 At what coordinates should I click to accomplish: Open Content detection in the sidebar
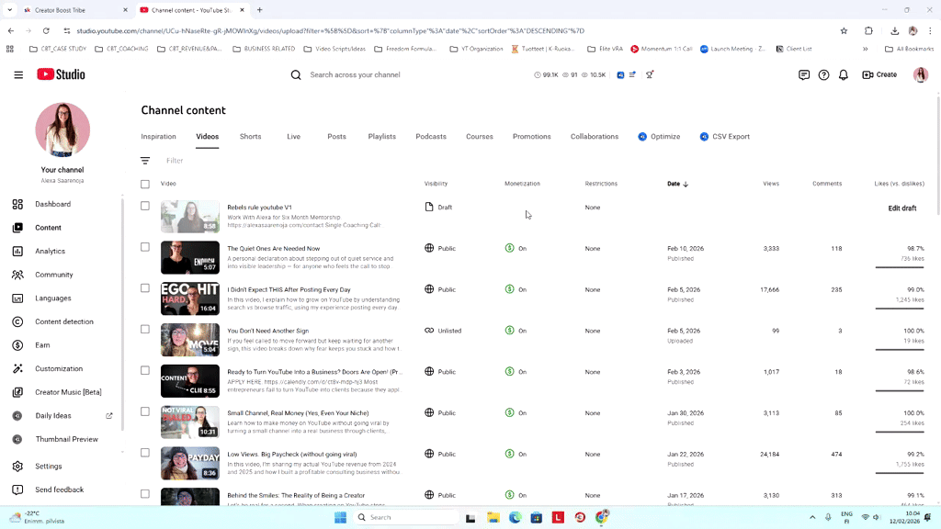pyautogui.click(x=63, y=321)
